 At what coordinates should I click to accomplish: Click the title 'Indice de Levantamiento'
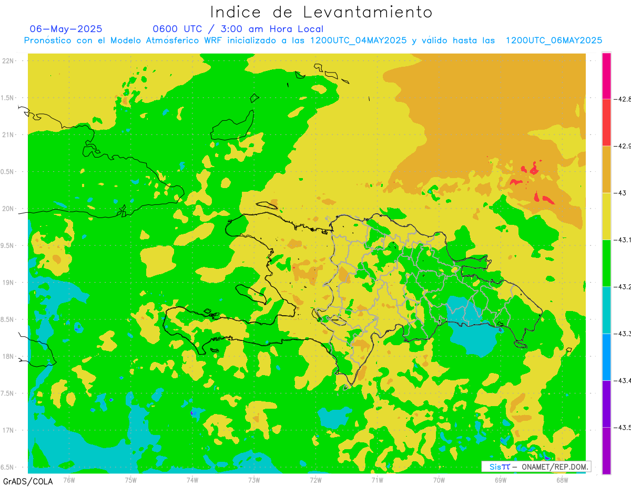click(321, 12)
